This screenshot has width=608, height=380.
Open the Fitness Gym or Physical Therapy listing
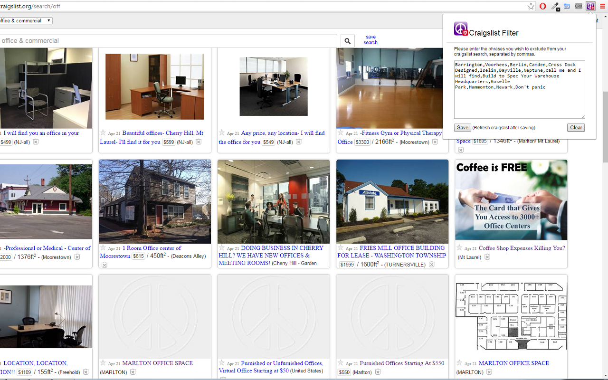coord(389,137)
